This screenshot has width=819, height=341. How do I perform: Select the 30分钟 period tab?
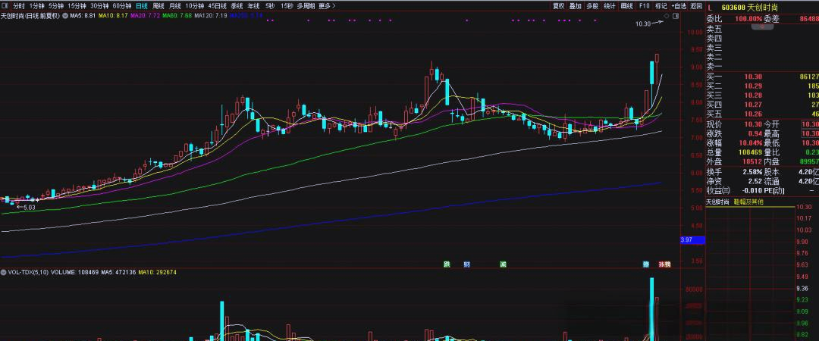[x=99, y=6]
